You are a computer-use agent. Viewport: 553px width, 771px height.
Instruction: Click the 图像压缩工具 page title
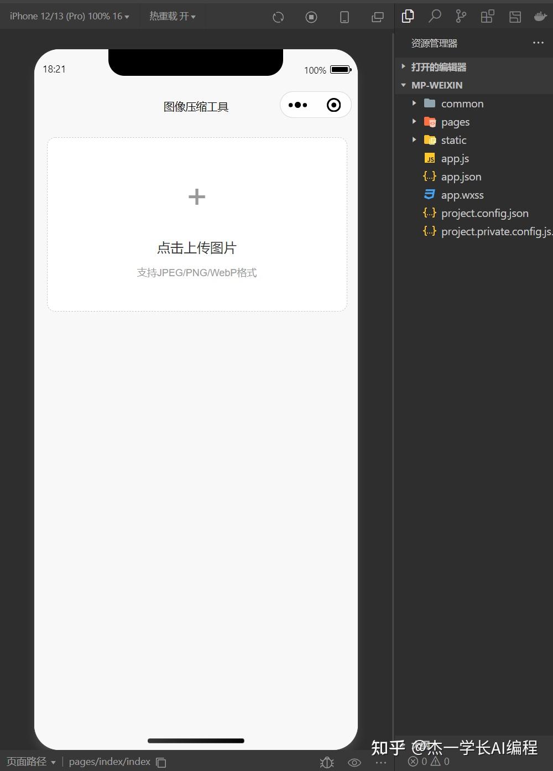196,107
